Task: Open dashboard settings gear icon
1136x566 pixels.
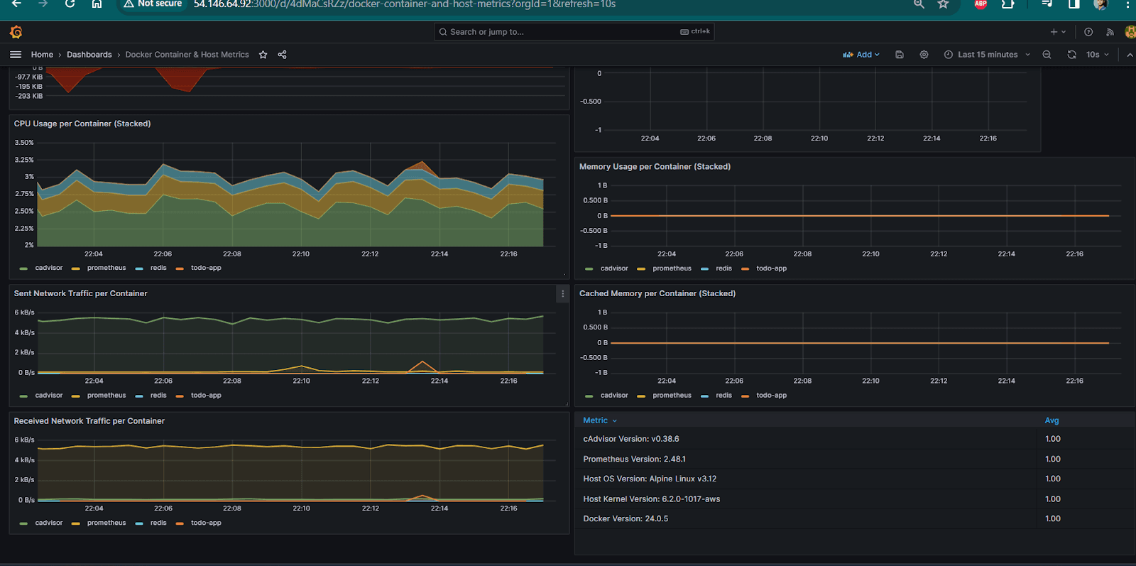Action: click(924, 55)
